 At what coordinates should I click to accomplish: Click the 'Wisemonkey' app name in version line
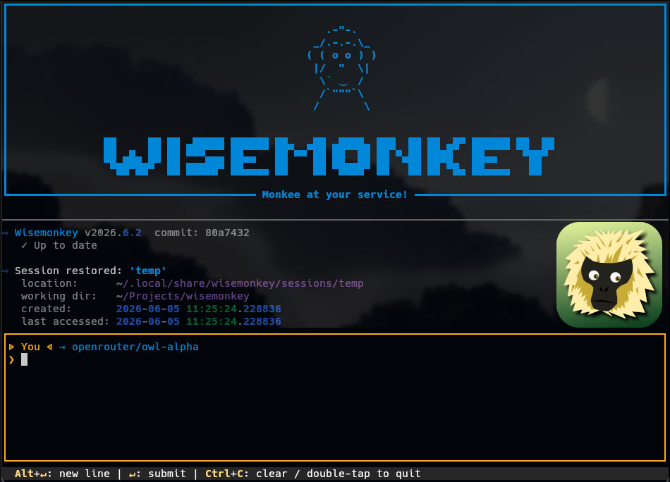(46, 233)
